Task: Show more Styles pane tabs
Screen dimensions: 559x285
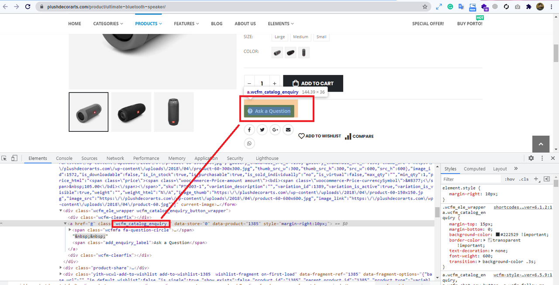Action: tap(516, 168)
